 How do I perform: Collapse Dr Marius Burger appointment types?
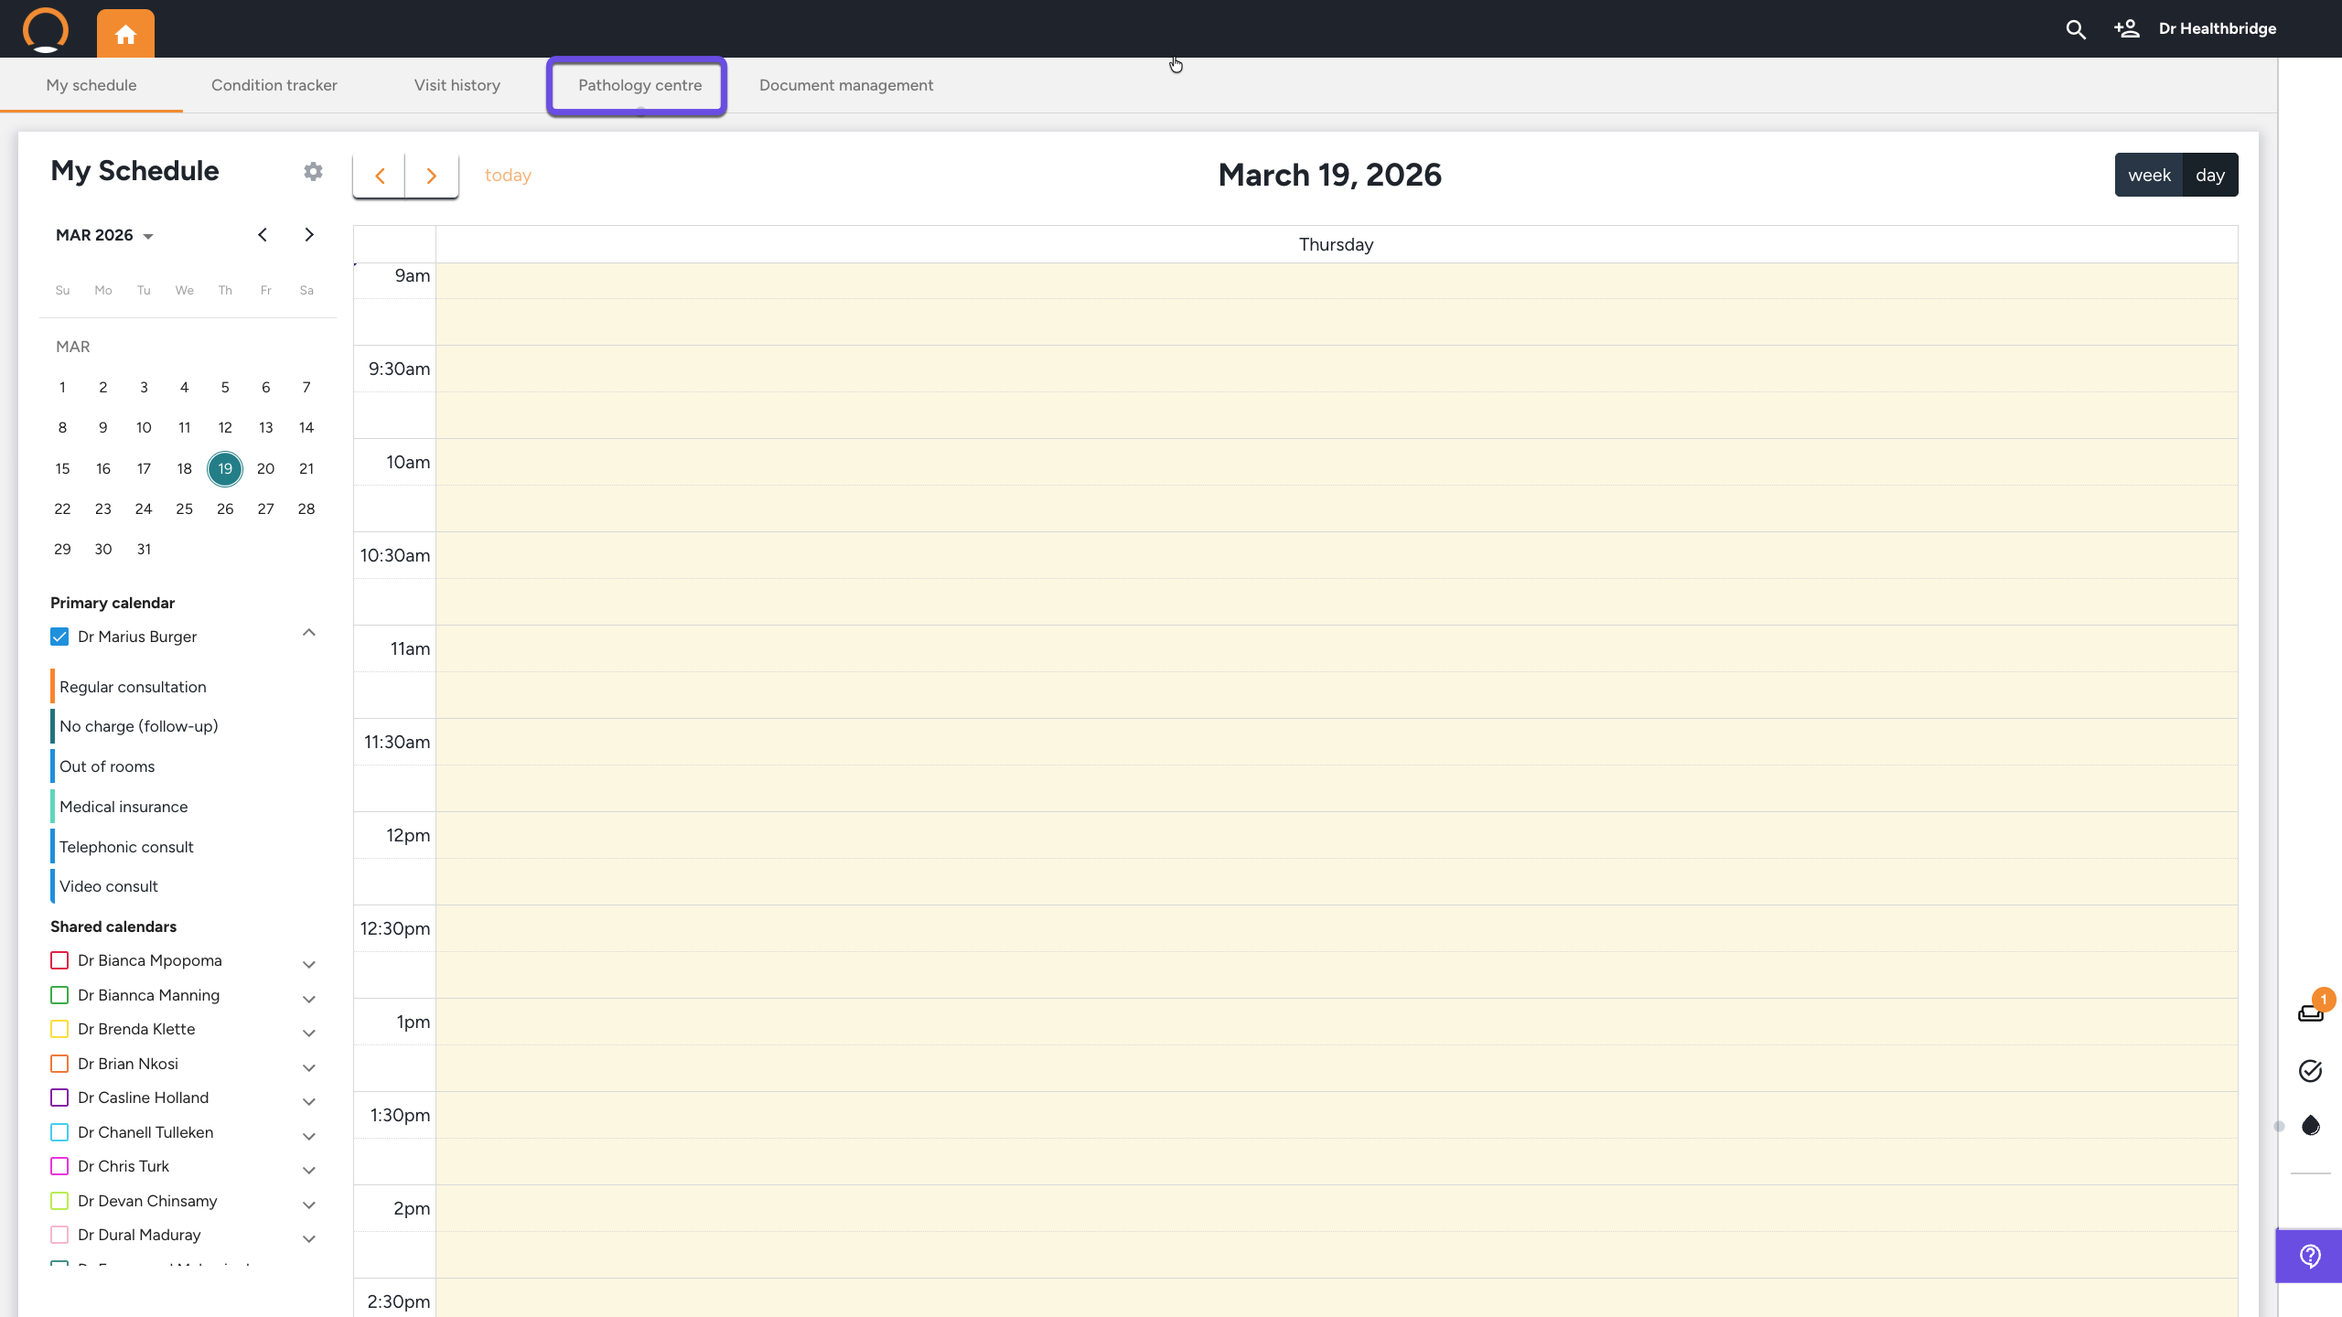tap(309, 633)
